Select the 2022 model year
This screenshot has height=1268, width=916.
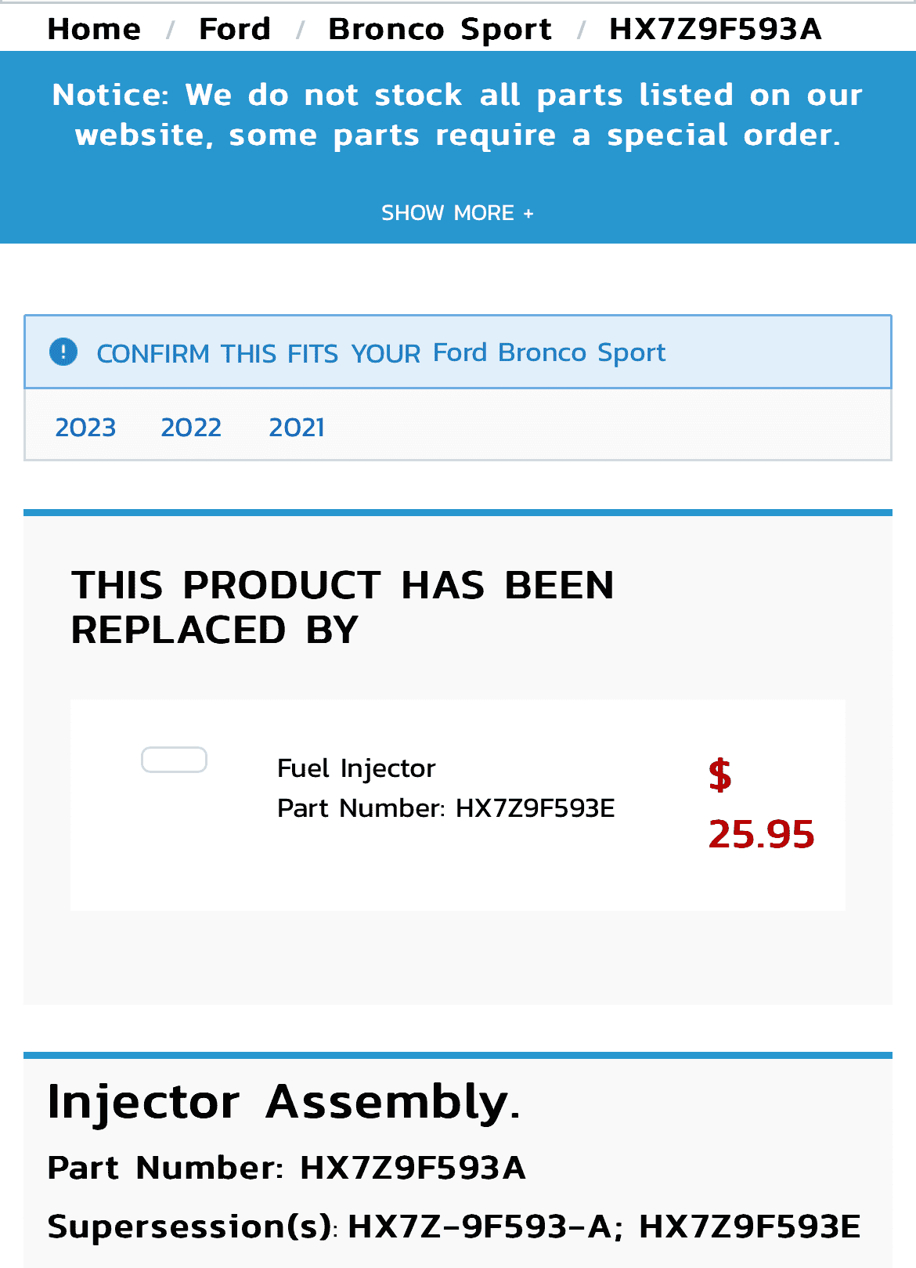click(191, 428)
